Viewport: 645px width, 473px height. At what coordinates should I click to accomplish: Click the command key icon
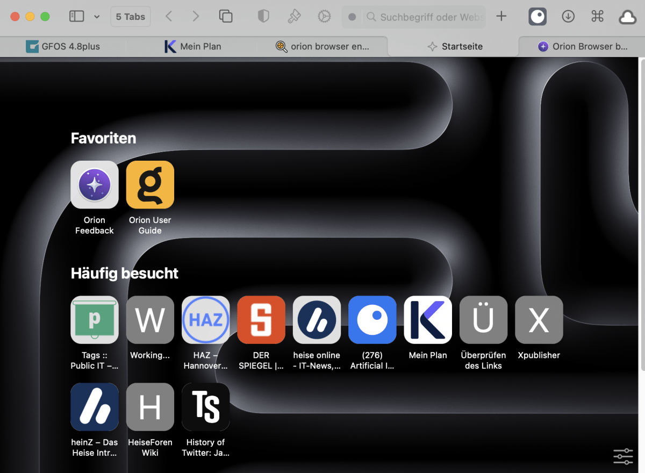coord(598,17)
